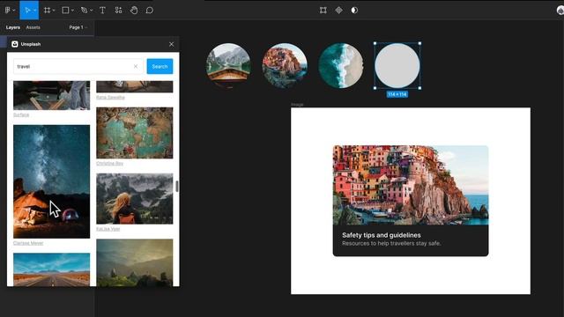The width and height of the screenshot is (564, 317).
Task: Switch to the Assets tab
Action: click(x=33, y=27)
